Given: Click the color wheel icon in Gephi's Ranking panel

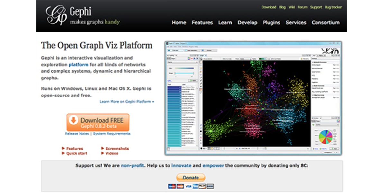Looking at the screenshot, I should pos(189,59).
